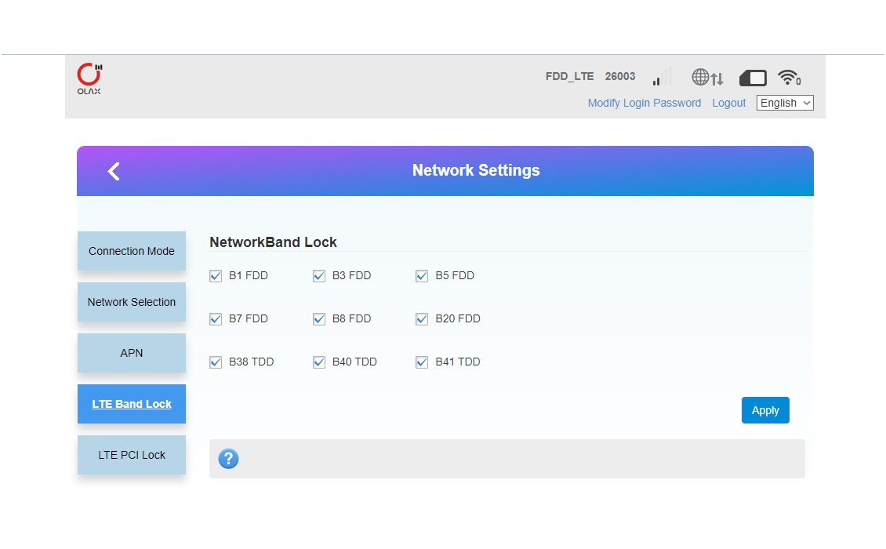Disable the B38 TDD band
This screenshot has height=549, width=886.
pyautogui.click(x=216, y=362)
